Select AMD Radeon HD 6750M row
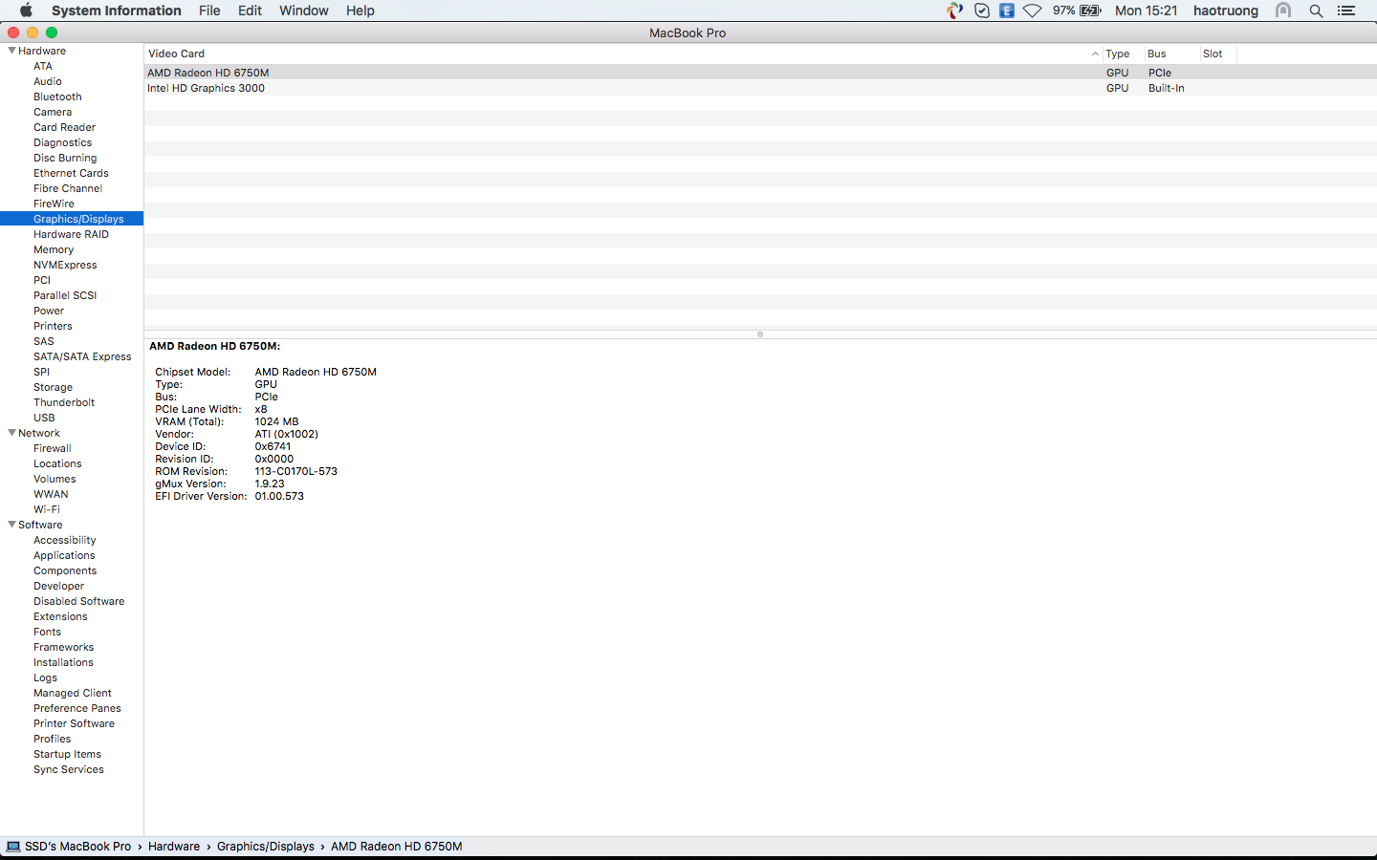The width and height of the screenshot is (1377, 860). [x=760, y=73]
